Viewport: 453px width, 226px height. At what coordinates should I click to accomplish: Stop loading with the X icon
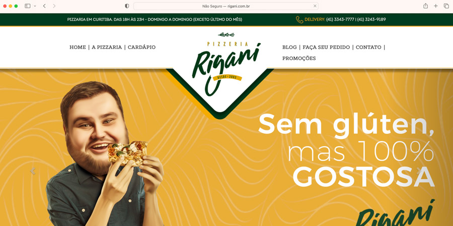pyautogui.click(x=315, y=6)
